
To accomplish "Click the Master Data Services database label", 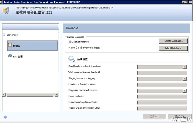I will tap(84, 48).
